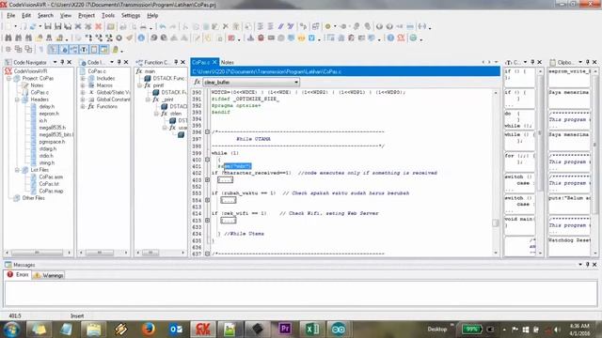Viewport: 602px width, 338px height.
Task: Toggle the pin on Code Navigator panel
Action: pyautogui.click(x=62, y=62)
